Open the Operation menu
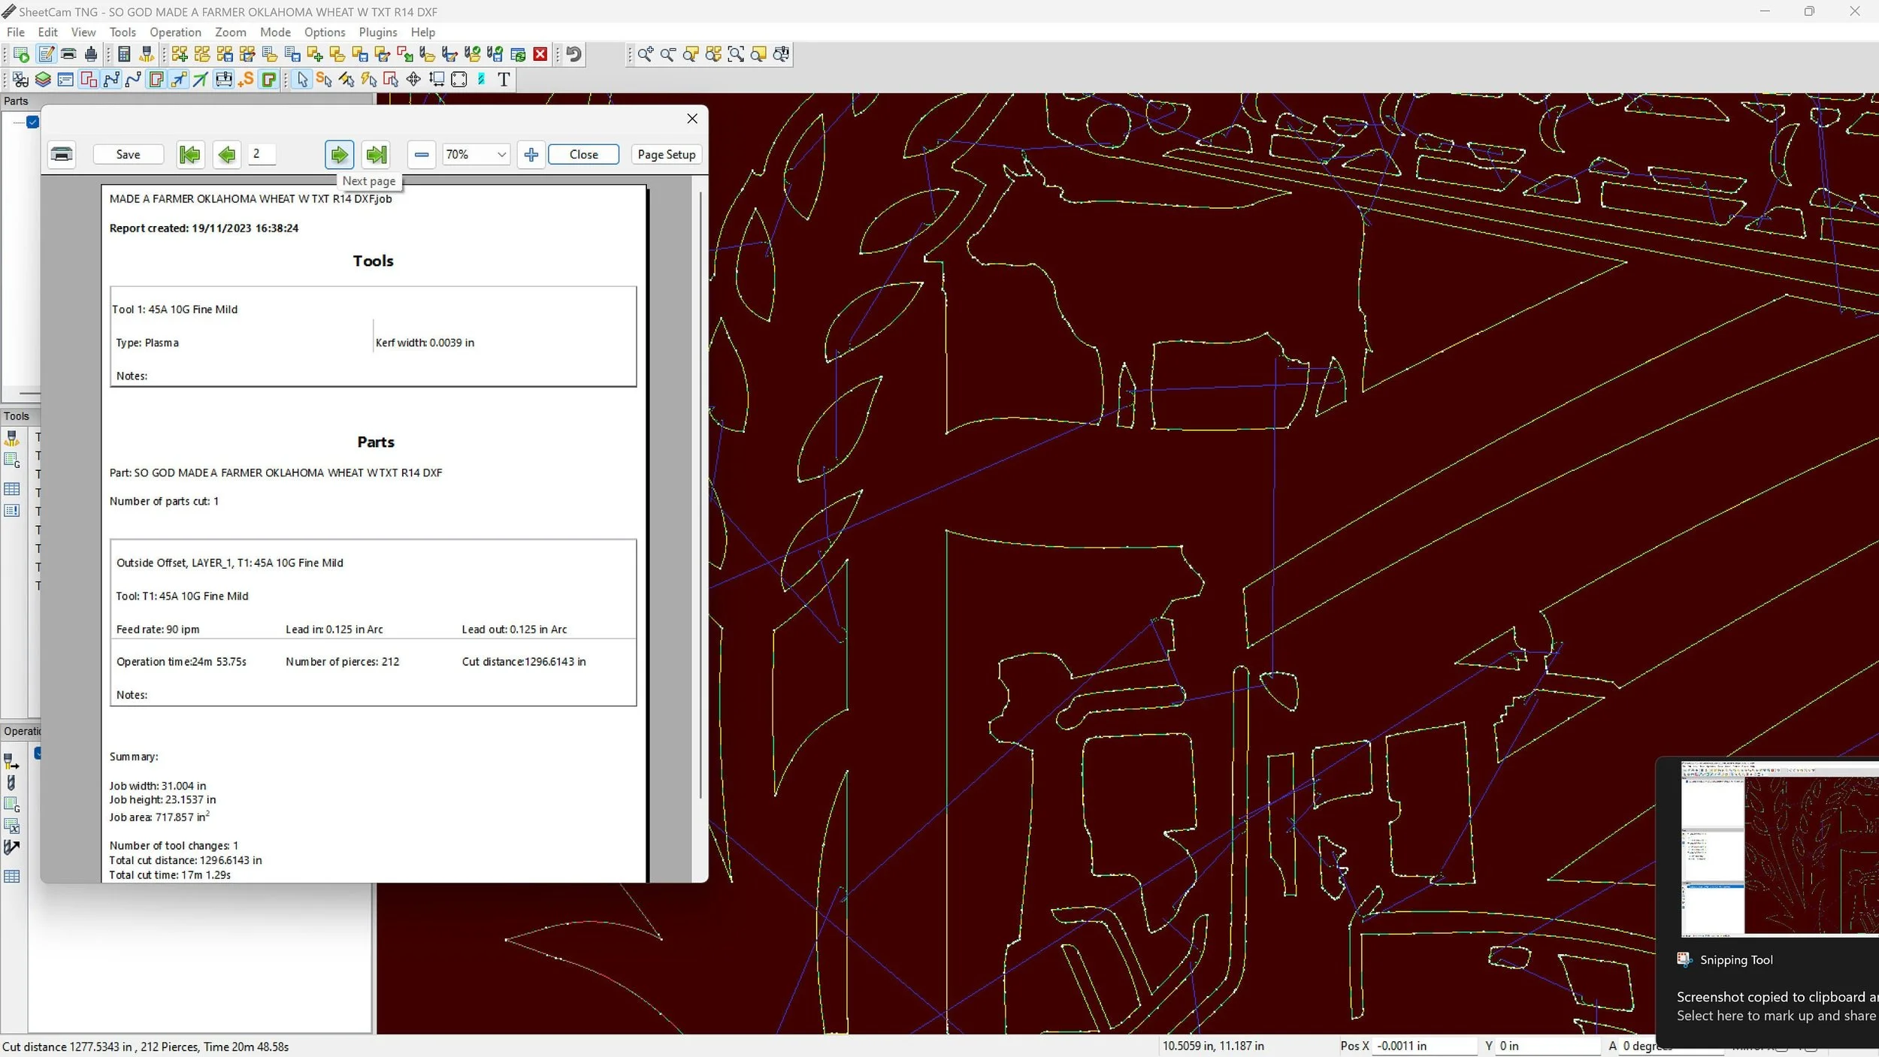Image resolution: width=1879 pixels, height=1057 pixels. click(x=175, y=32)
